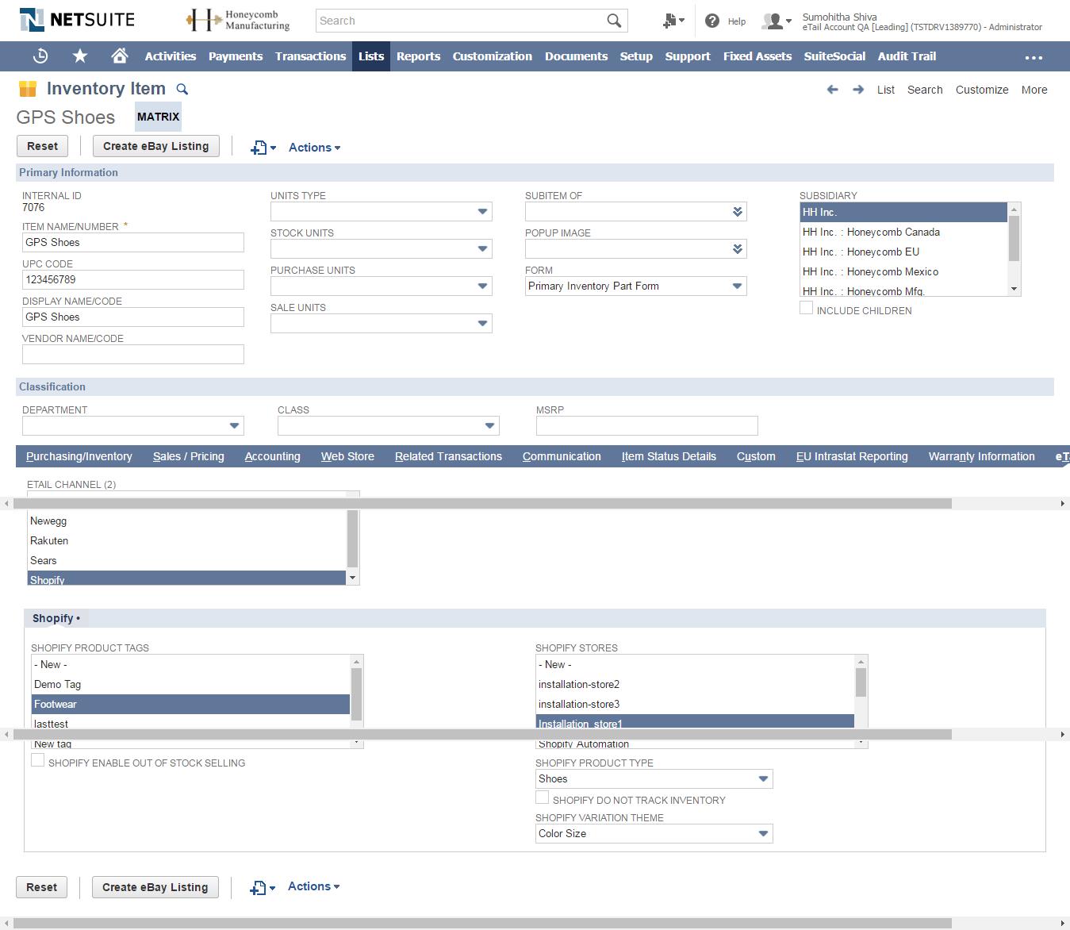Click top Create eBay Listing button
The width and height of the screenshot is (1070, 930).
pyautogui.click(x=156, y=146)
